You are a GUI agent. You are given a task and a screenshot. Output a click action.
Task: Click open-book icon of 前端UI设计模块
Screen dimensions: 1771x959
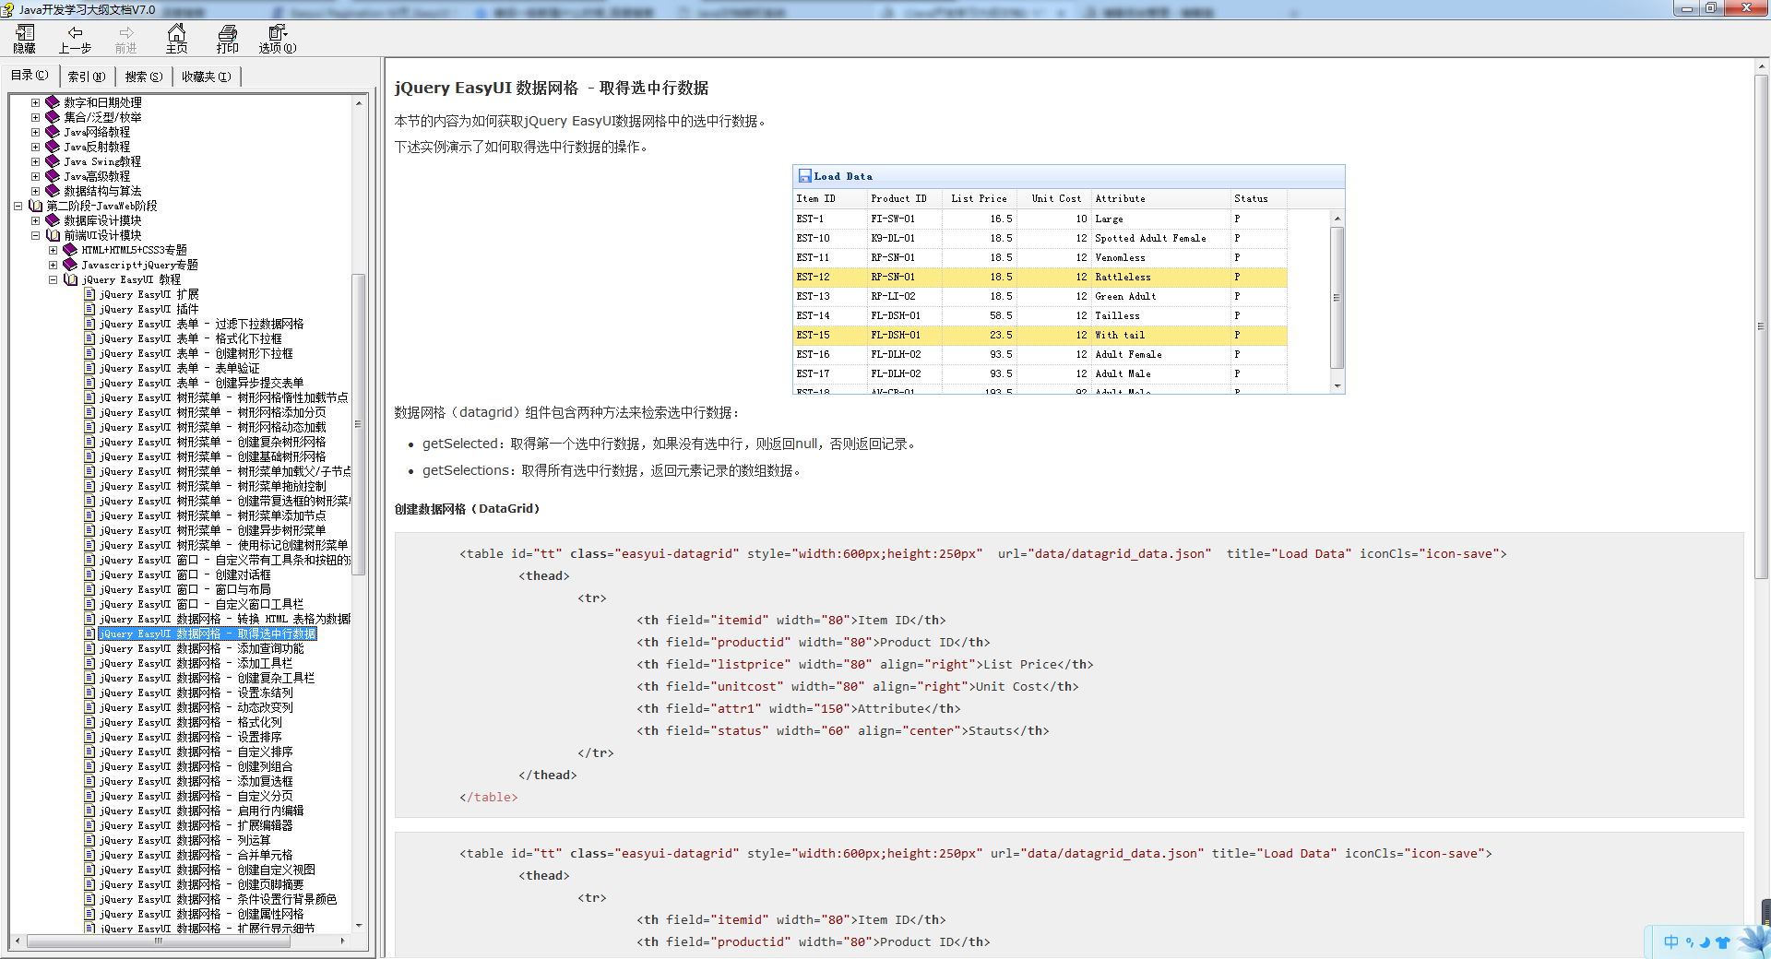[53, 235]
